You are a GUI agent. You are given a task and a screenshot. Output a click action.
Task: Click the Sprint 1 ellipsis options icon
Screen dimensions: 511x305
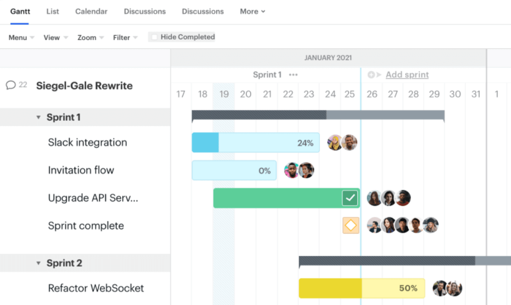(x=294, y=74)
